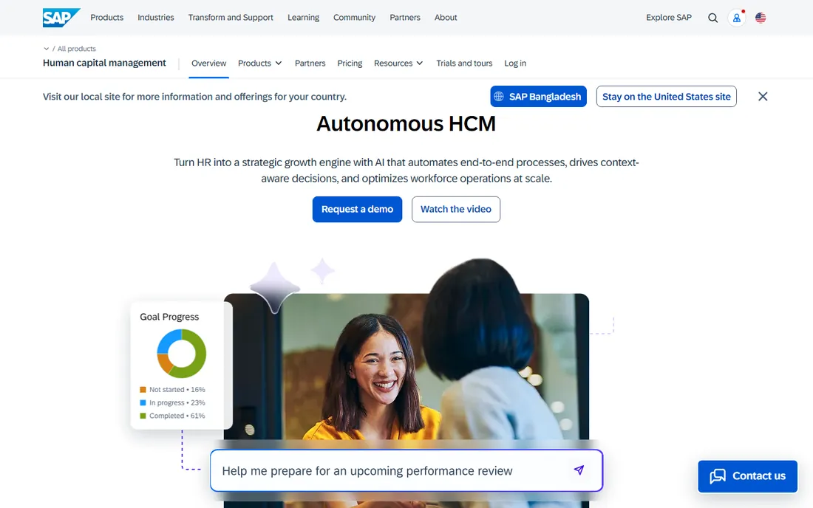Viewport: 813px width, 508px height.
Task: Click the blue In progress legend swatch
Action: [143, 402]
